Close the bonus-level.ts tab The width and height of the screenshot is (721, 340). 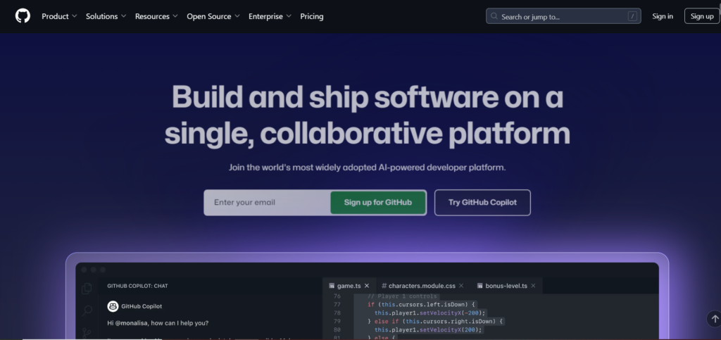pyautogui.click(x=533, y=286)
